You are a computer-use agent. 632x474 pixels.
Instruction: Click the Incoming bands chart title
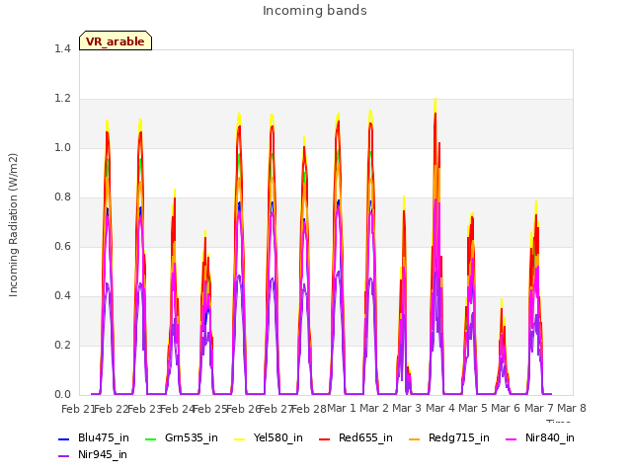(315, 11)
